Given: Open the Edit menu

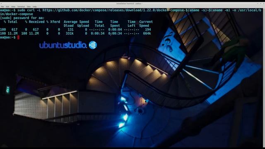Looking at the screenshot, I should [x=7, y=7].
